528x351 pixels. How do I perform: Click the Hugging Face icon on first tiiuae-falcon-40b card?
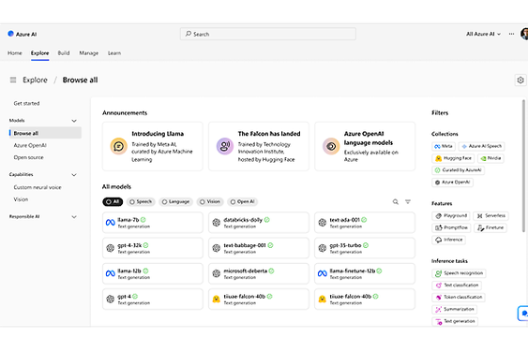[x=217, y=299]
